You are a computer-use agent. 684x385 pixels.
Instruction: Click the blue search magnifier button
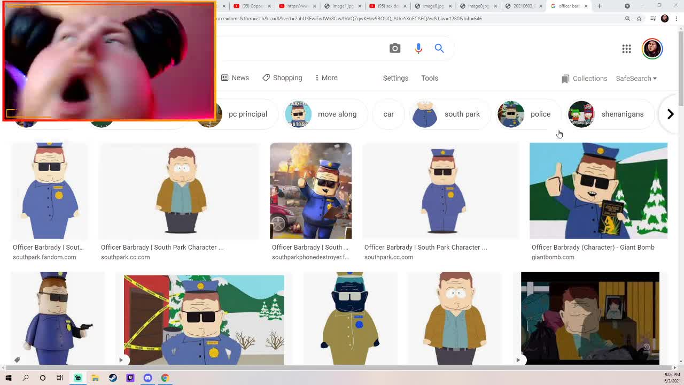pos(439,48)
